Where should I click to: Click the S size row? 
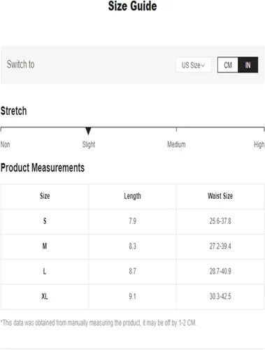(132, 221)
